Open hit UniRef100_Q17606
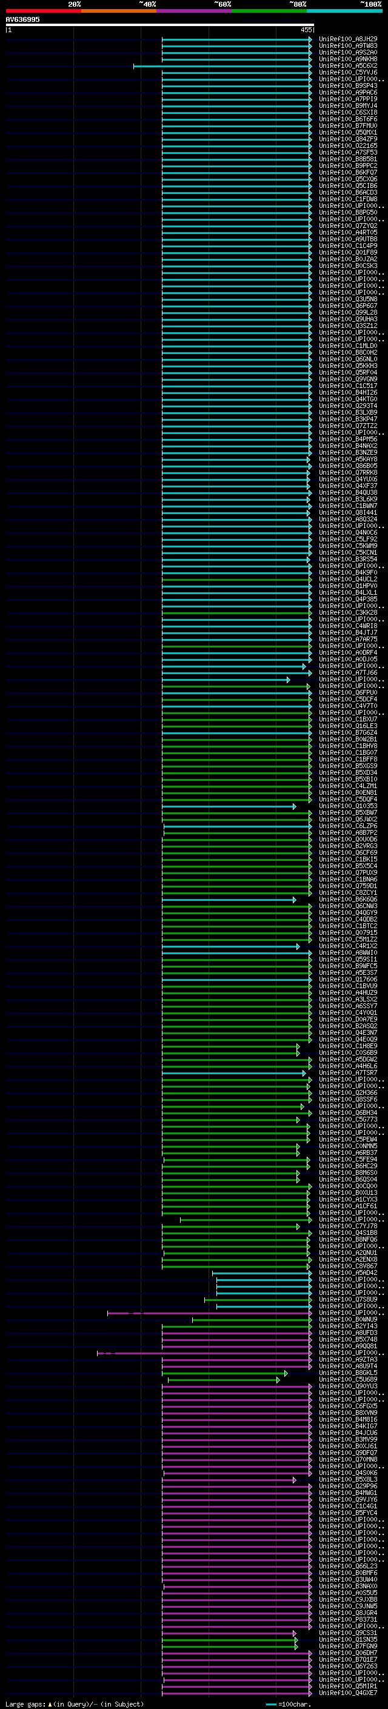The image size is (388, 1709). pos(347,979)
